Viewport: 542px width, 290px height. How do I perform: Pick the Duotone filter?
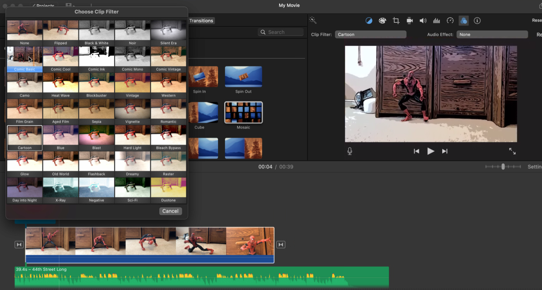169,191
